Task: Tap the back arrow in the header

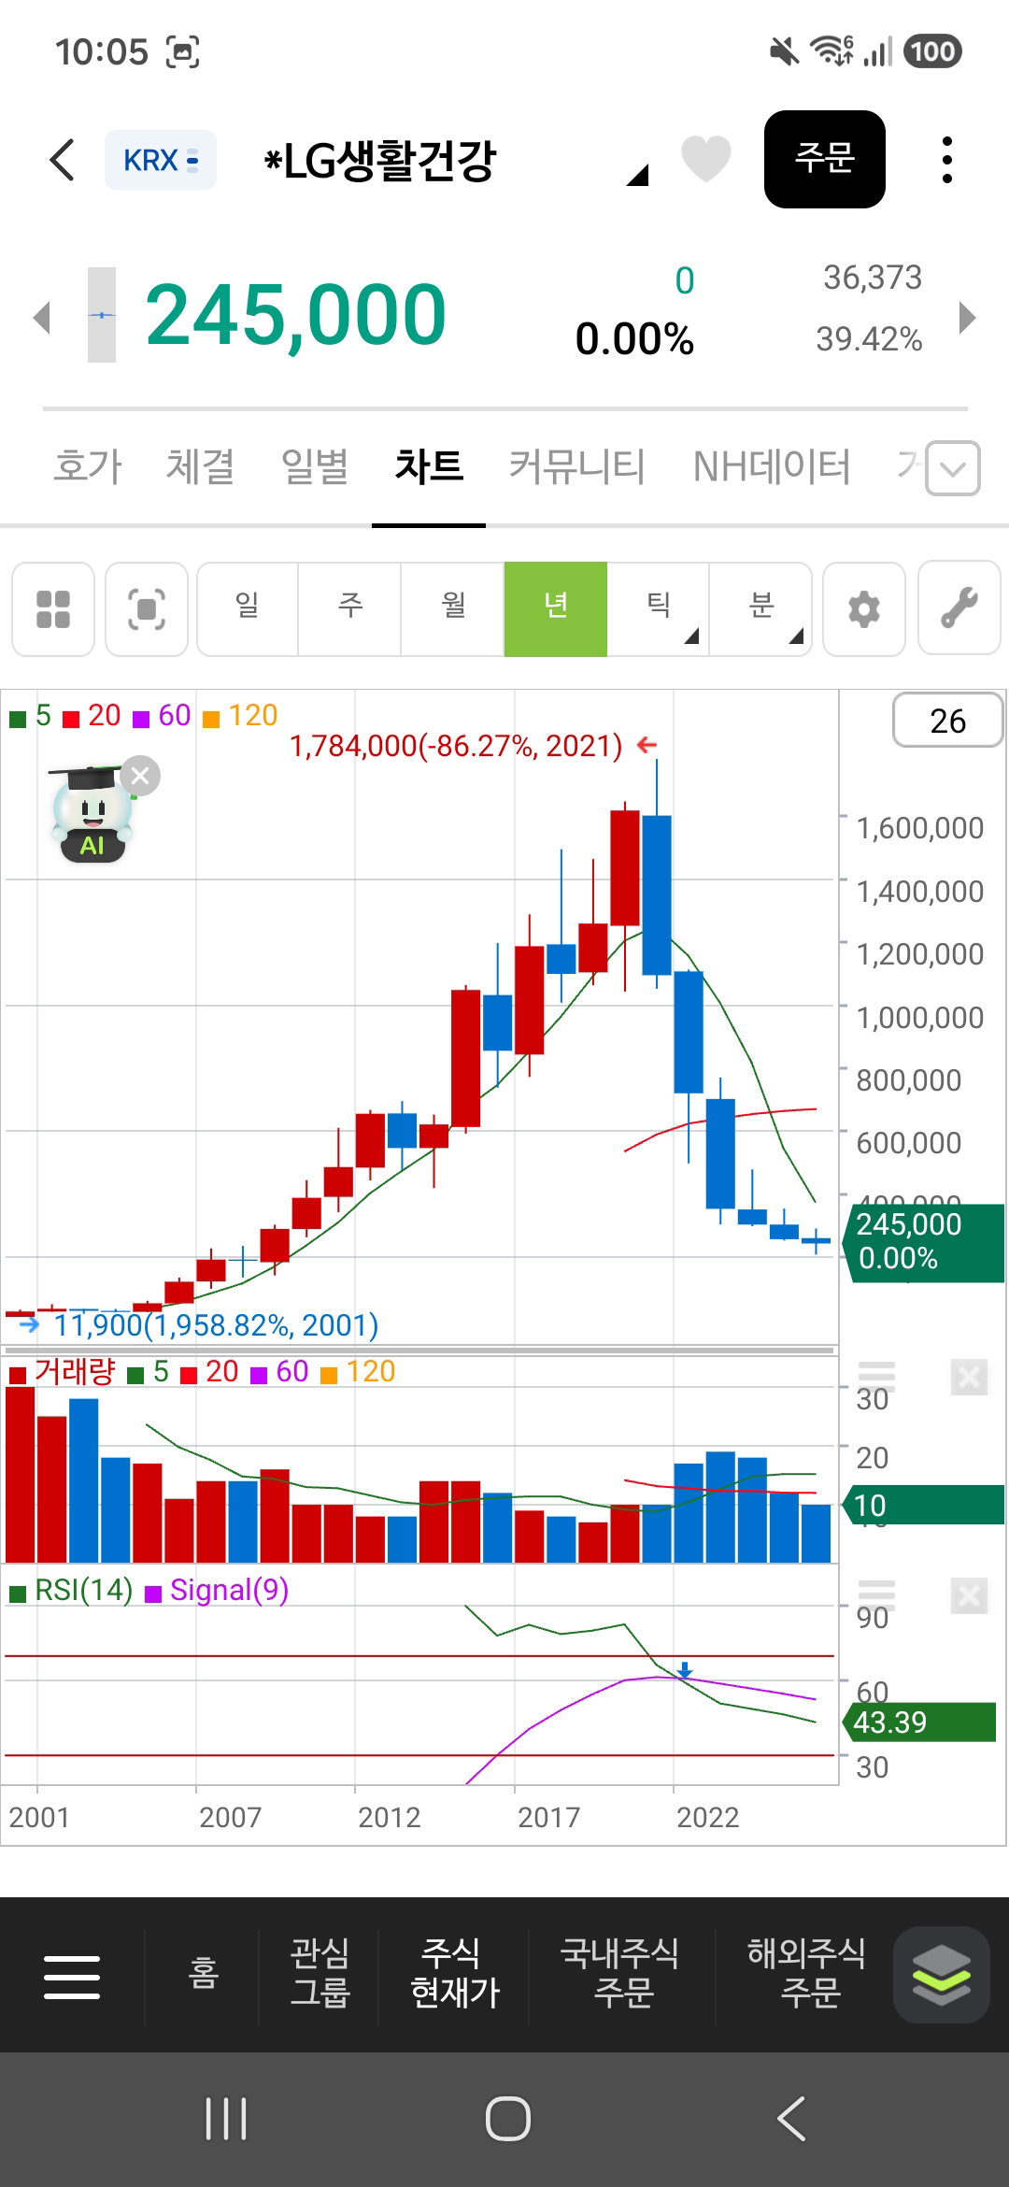Action: [x=62, y=160]
